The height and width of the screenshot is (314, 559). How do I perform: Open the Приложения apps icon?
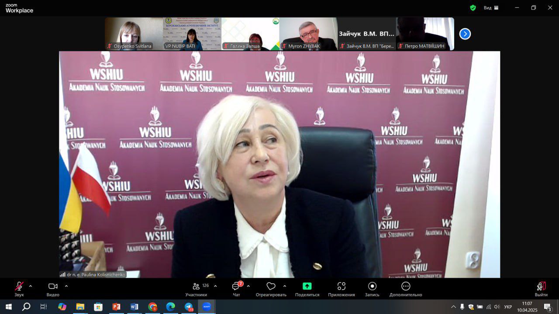tap(342, 287)
